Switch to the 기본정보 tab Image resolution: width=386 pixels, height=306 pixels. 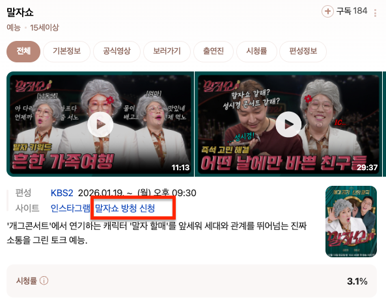pyautogui.click(x=66, y=51)
